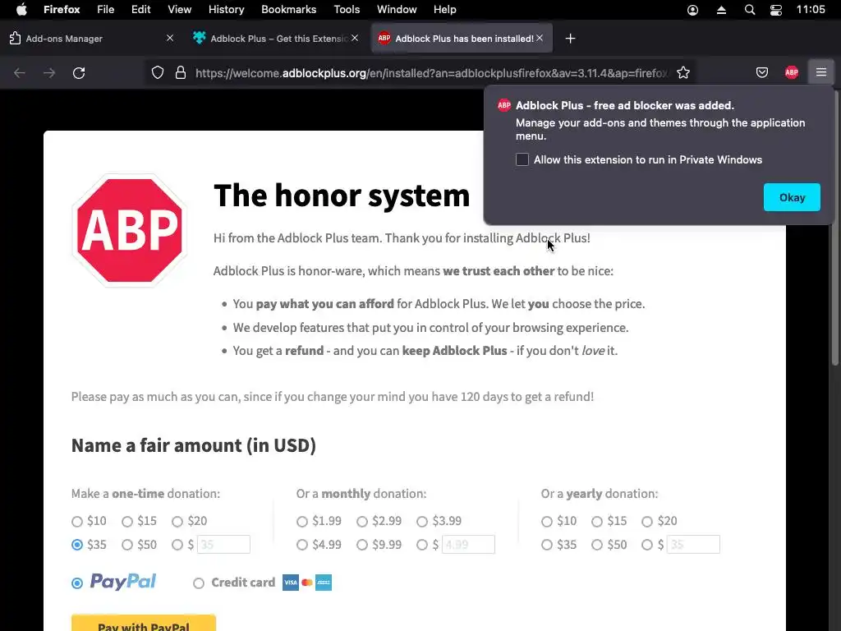Click the PayPal logo
Viewport: 841px width, 631px height.
click(x=123, y=582)
